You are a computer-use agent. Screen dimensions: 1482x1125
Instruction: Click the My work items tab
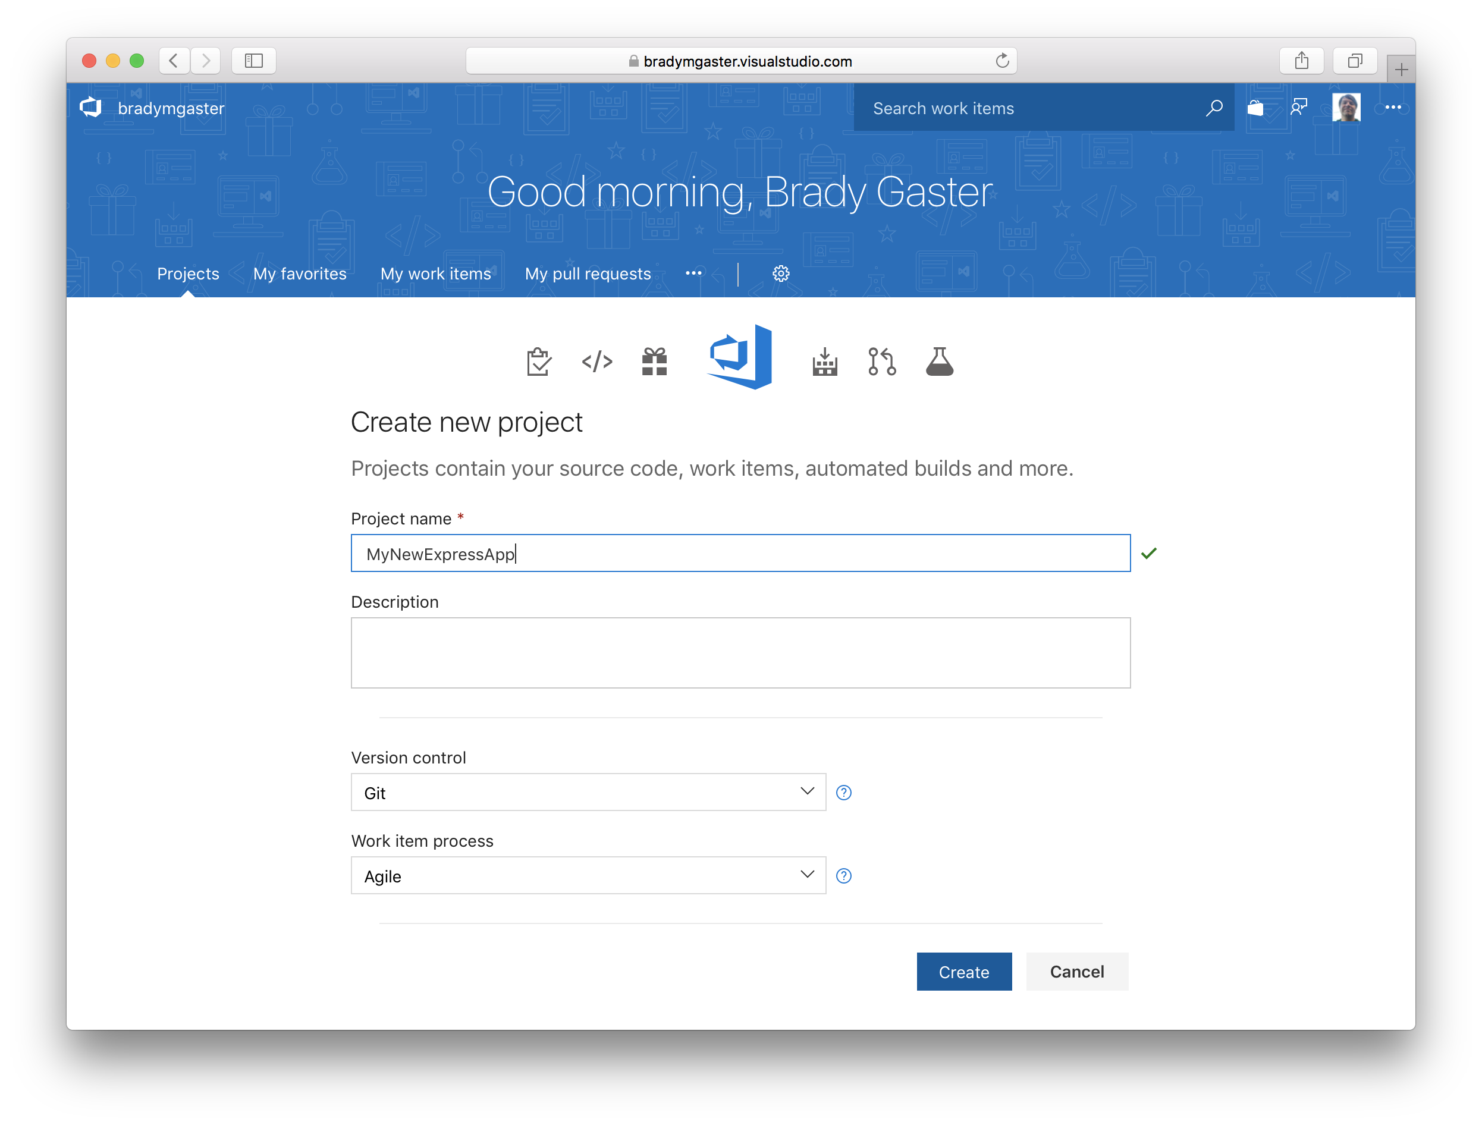[435, 273]
